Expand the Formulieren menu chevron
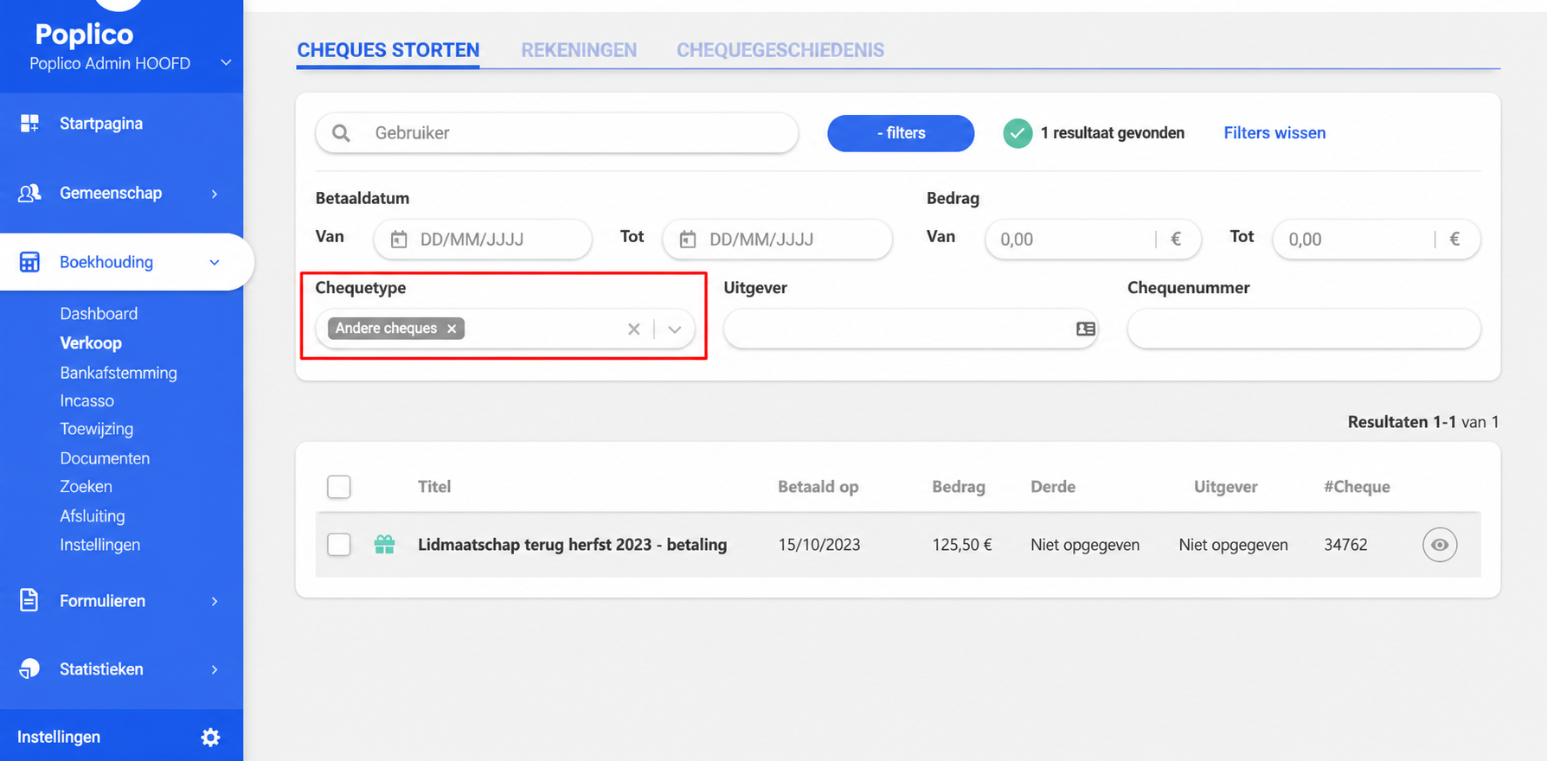 (x=215, y=601)
